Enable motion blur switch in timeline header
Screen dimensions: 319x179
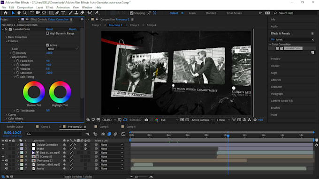[115, 134]
